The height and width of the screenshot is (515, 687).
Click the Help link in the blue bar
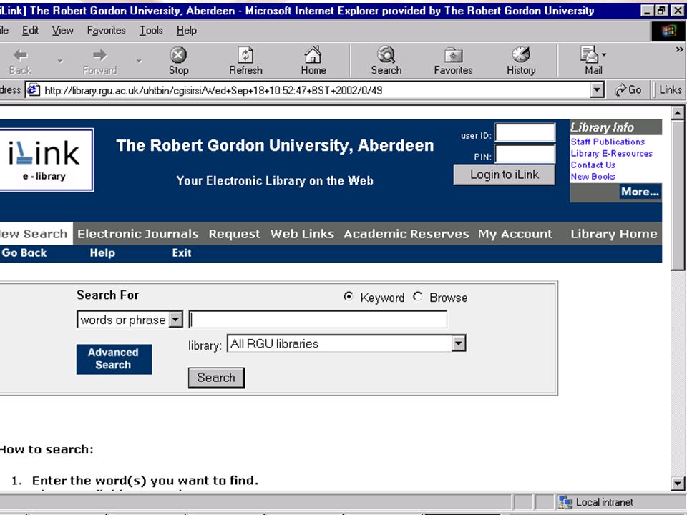coord(102,253)
